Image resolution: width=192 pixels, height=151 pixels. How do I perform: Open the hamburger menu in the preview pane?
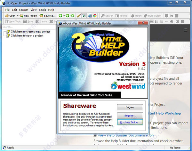[x=186, y=30]
